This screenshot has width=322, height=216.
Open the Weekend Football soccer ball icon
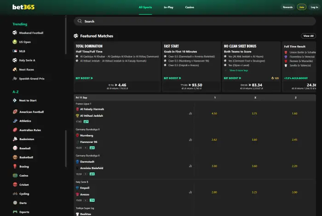point(15,33)
